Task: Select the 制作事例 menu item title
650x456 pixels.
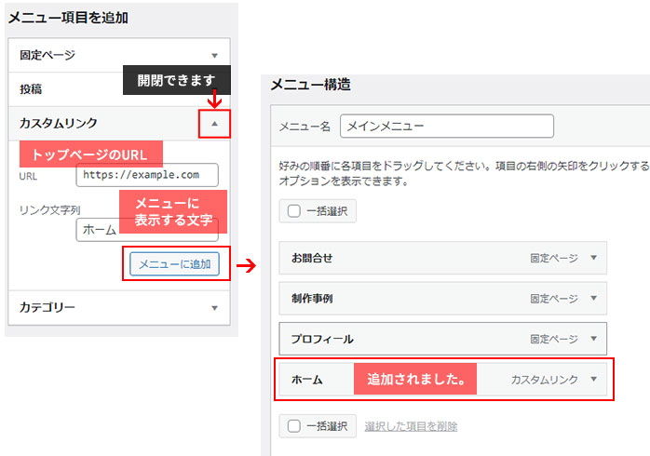Action: click(x=312, y=299)
